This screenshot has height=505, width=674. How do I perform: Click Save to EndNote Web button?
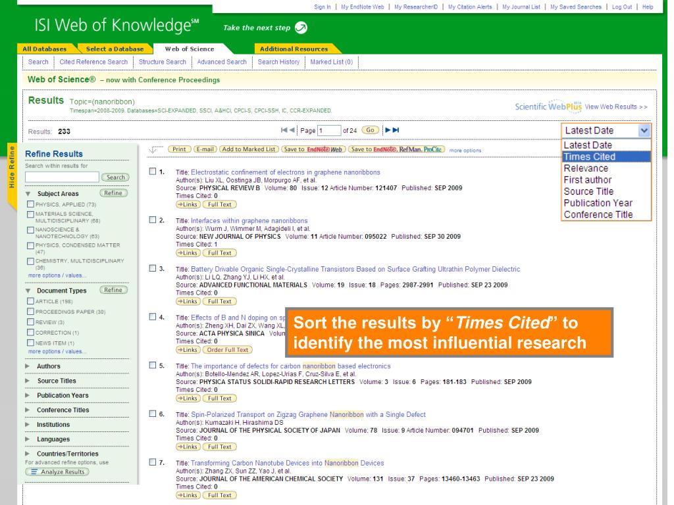point(313,149)
